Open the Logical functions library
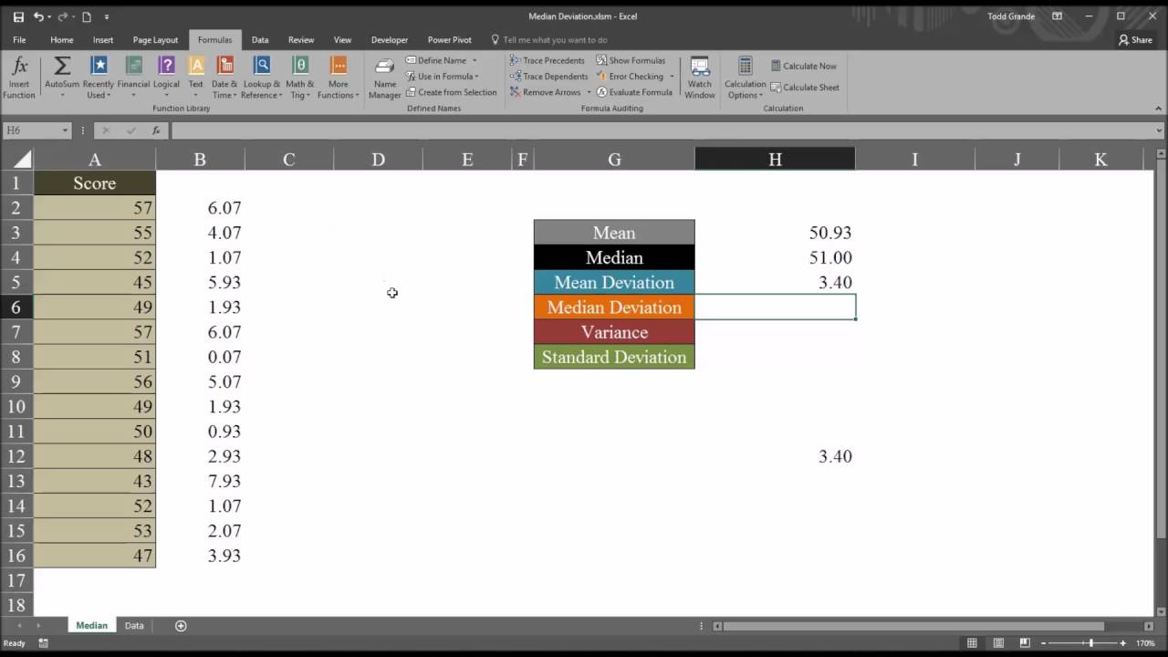This screenshot has height=657, width=1168. click(166, 78)
